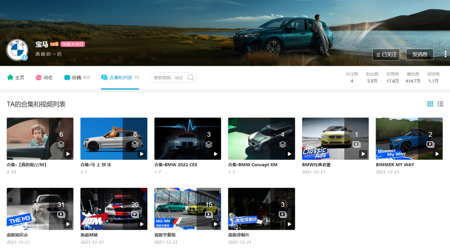Open the 热血M城 list thumbnail
This screenshot has width=450, height=251.
tap(114, 209)
